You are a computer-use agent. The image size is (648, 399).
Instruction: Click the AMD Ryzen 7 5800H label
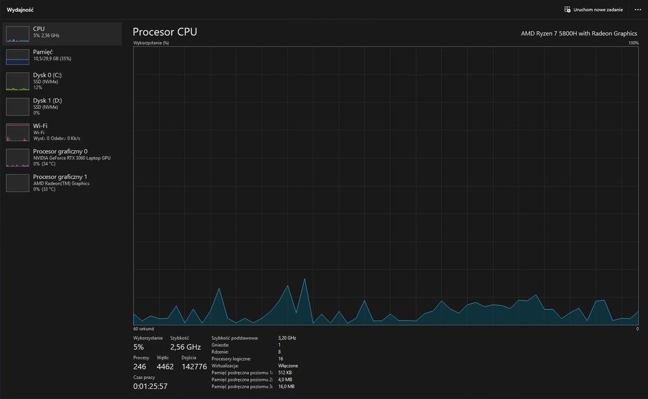click(579, 34)
